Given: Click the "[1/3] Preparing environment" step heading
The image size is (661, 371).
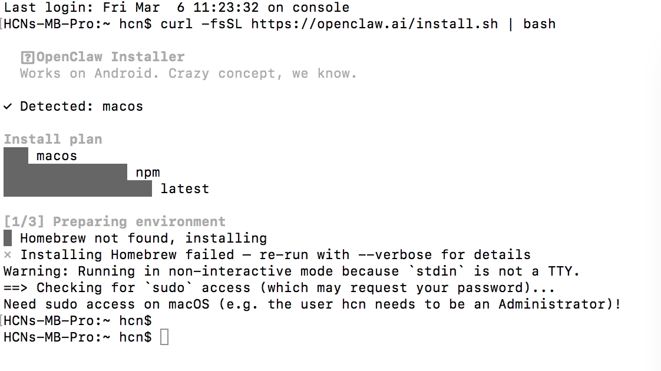Looking at the screenshot, I should click(x=115, y=222).
